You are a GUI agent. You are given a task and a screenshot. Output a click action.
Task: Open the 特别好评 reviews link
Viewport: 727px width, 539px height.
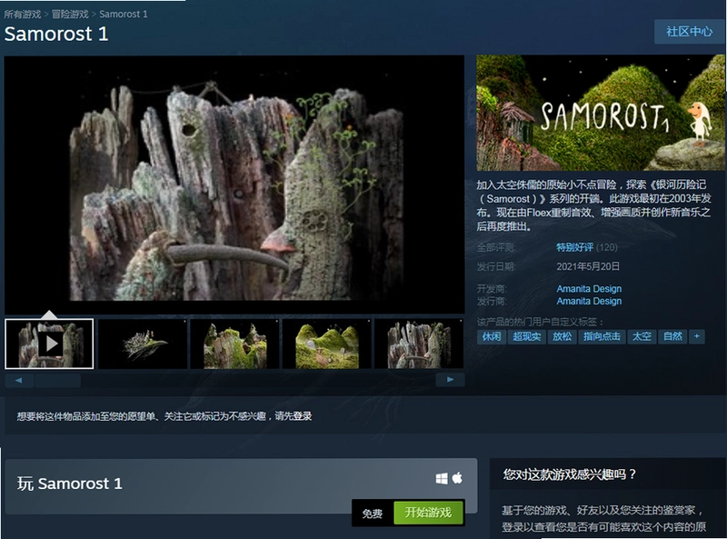(x=575, y=247)
